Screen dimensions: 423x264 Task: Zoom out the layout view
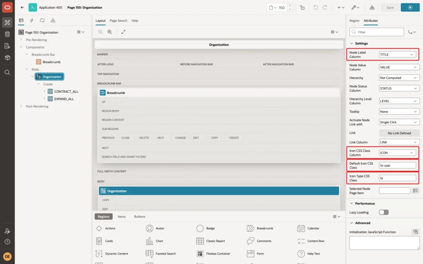(100, 32)
